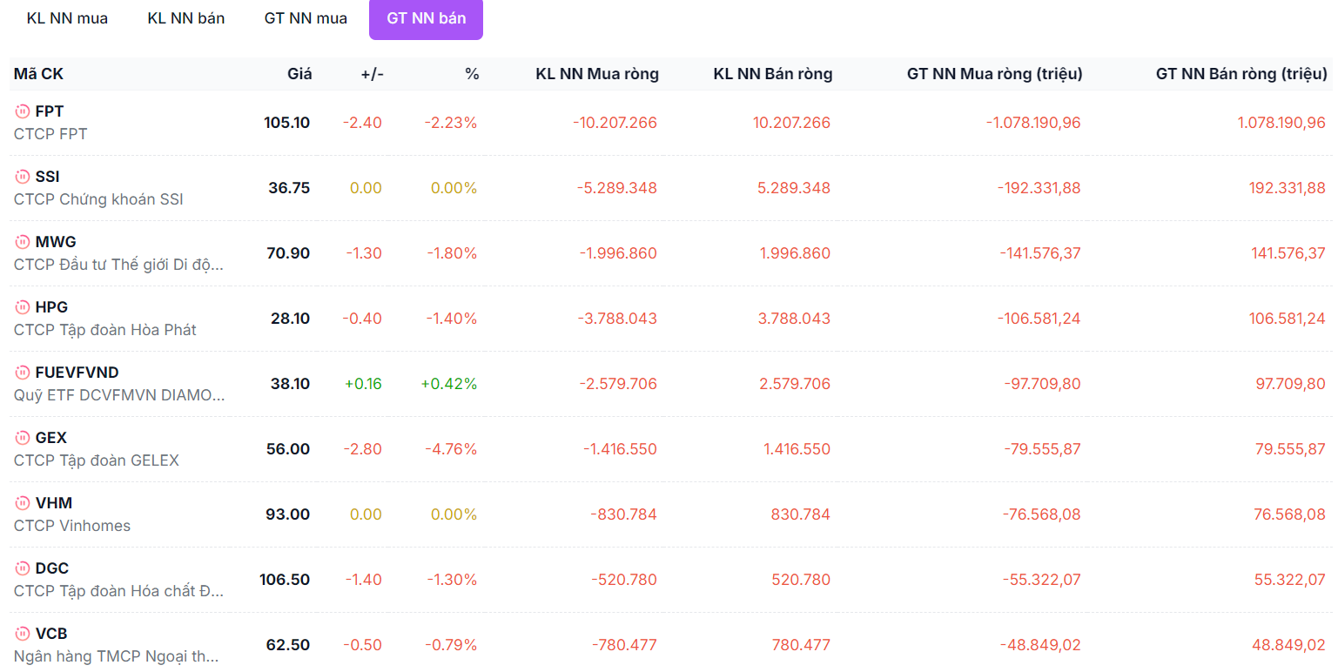Click the pink icon beside SSI
This screenshot has width=1338, height=672.
(23, 177)
